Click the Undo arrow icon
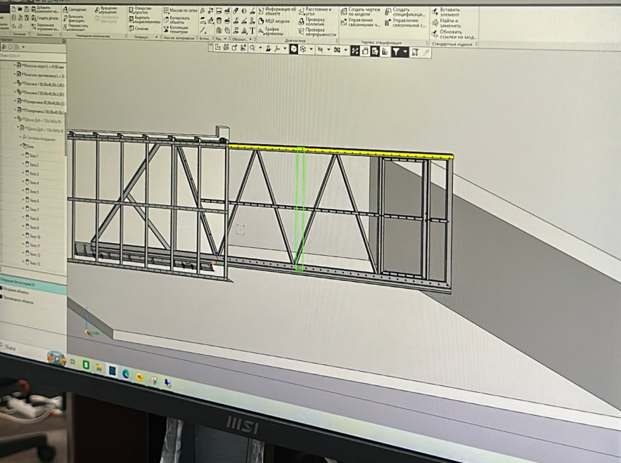The image size is (621, 463). coord(15,27)
